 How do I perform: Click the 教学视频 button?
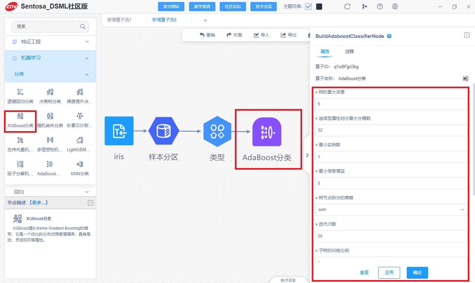202,7
